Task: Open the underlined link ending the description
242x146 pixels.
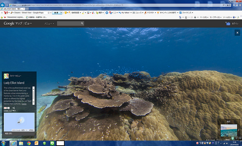Action: click(x=24, y=104)
